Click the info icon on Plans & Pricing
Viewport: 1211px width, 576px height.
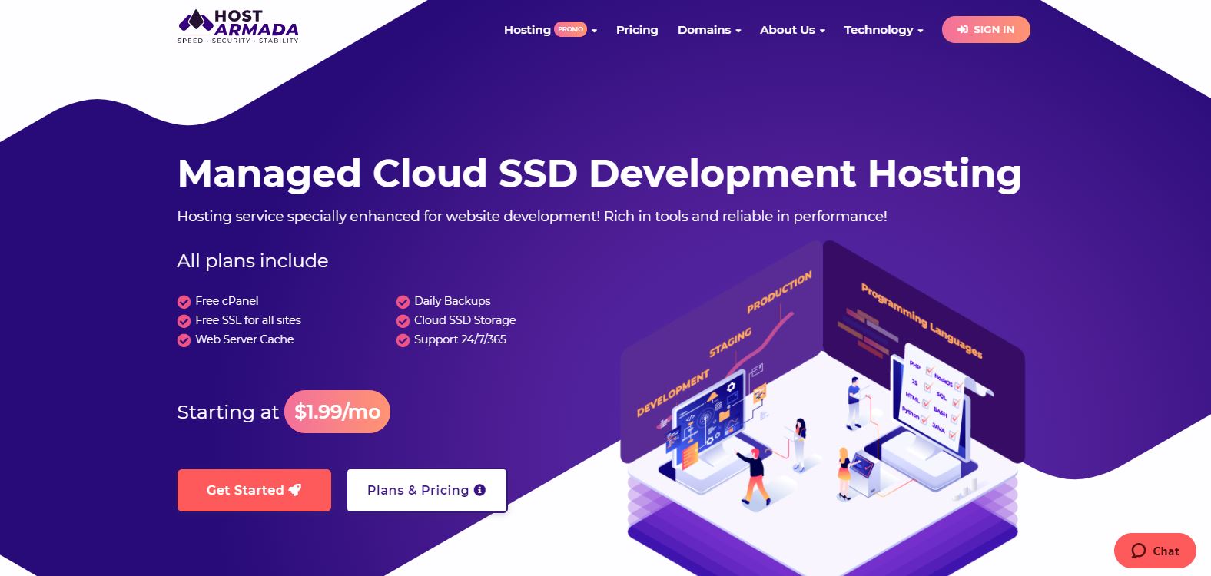480,490
